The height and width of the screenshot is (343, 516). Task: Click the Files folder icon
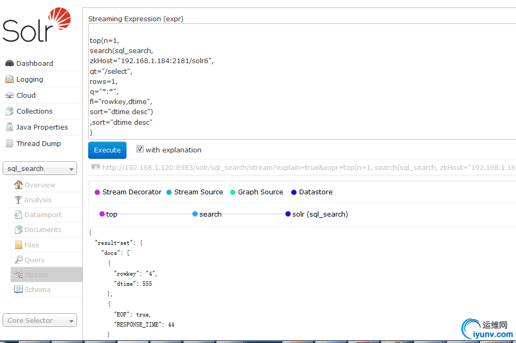click(19, 245)
